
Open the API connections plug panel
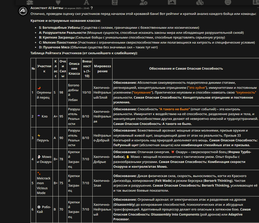(x=58, y=2)
